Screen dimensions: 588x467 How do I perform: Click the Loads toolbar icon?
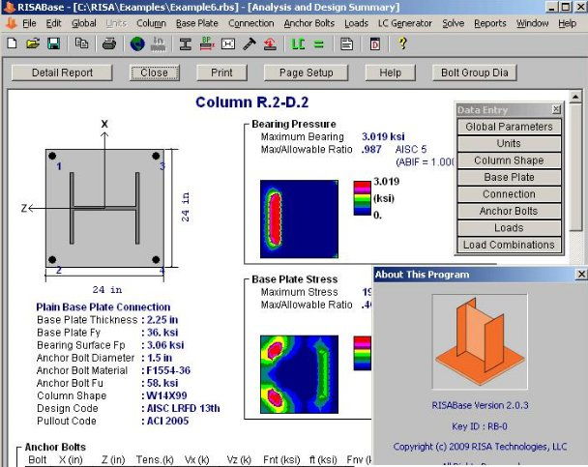point(270,44)
